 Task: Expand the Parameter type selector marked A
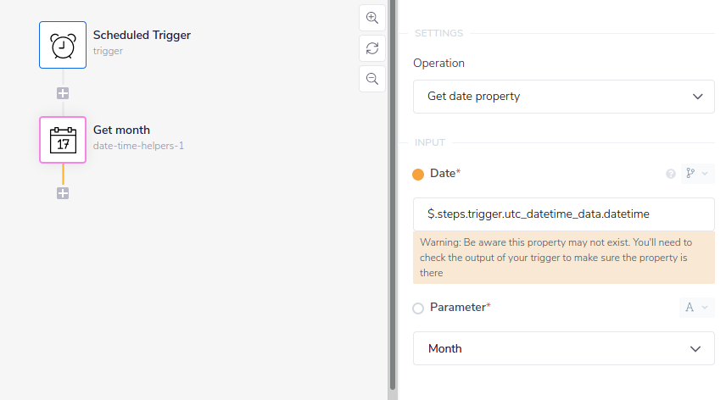(696, 308)
